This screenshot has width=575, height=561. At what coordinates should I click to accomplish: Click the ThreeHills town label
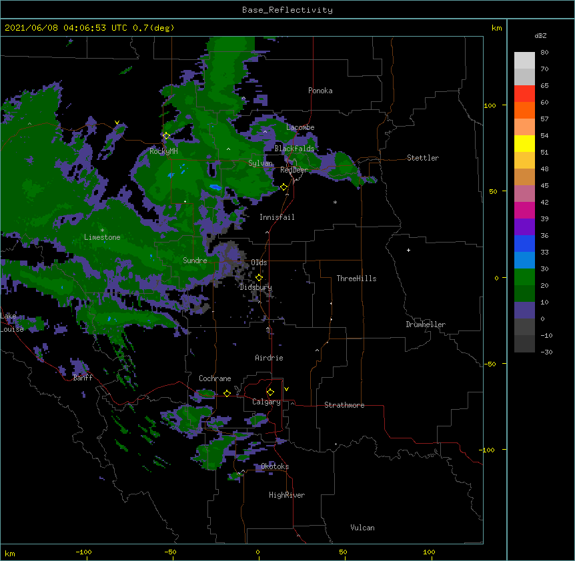[x=356, y=279]
